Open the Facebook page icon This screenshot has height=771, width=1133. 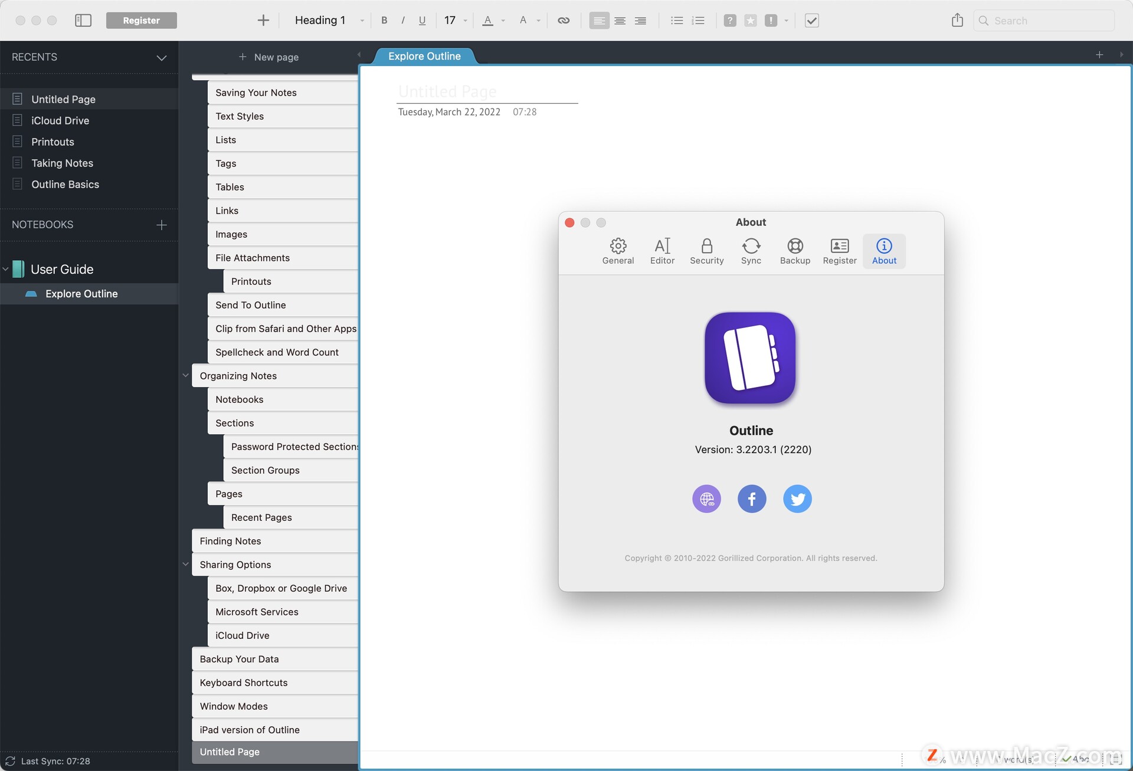752,499
